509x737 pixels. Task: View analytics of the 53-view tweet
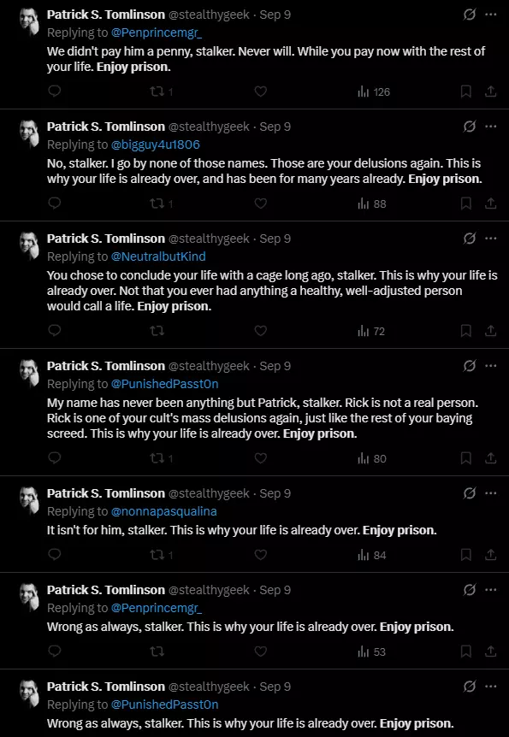point(371,652)
